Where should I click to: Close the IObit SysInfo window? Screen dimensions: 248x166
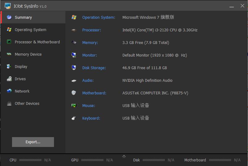tap(242, 6)
